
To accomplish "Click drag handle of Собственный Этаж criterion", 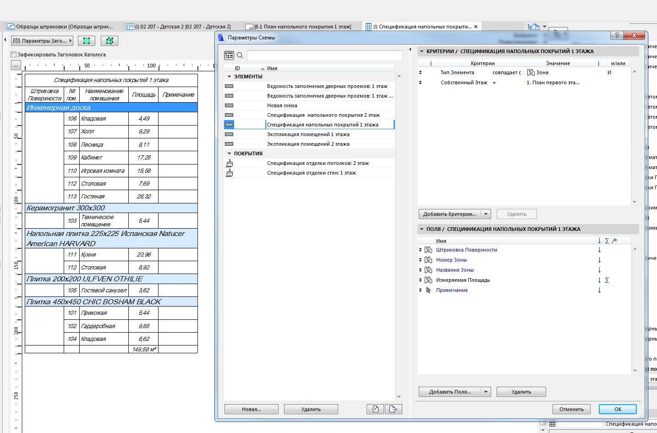I will (420, 82).
